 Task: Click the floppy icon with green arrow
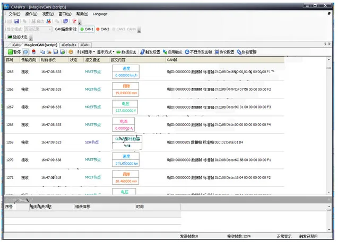63,52
